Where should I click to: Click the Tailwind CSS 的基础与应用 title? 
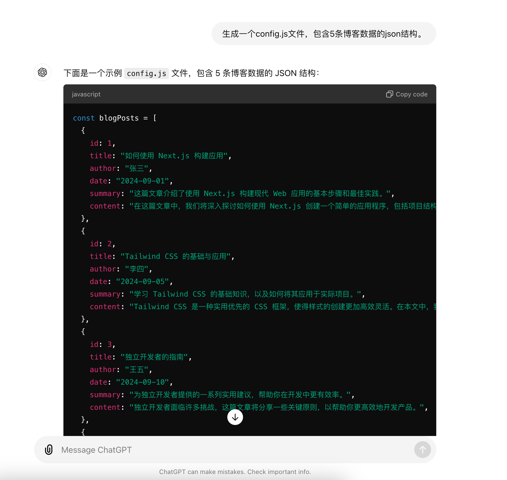[x=175, y=257]
